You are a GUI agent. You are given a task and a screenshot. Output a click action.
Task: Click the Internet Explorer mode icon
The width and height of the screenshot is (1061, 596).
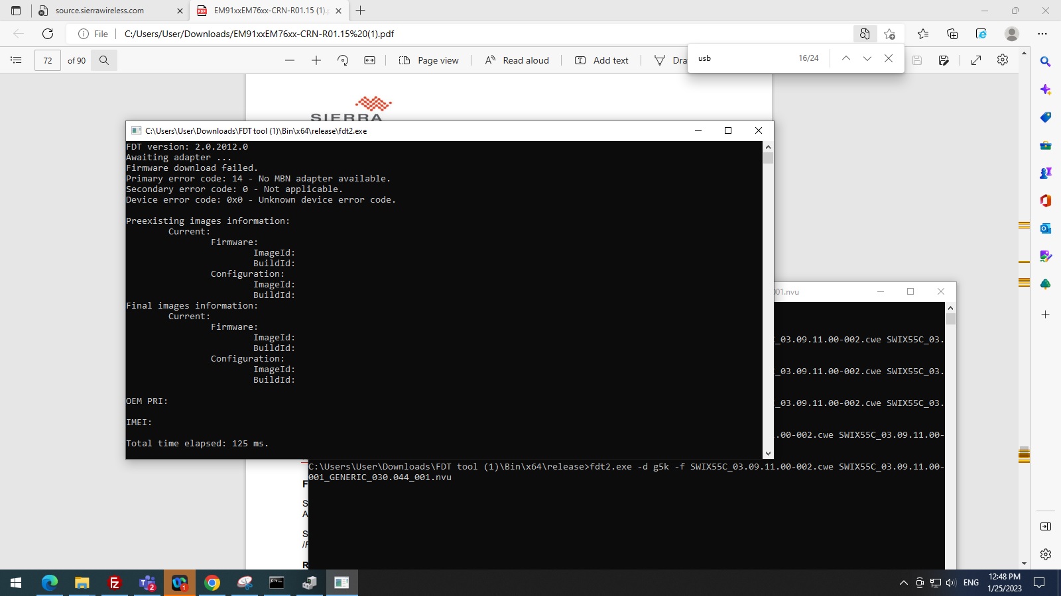[x=981, y=34]
